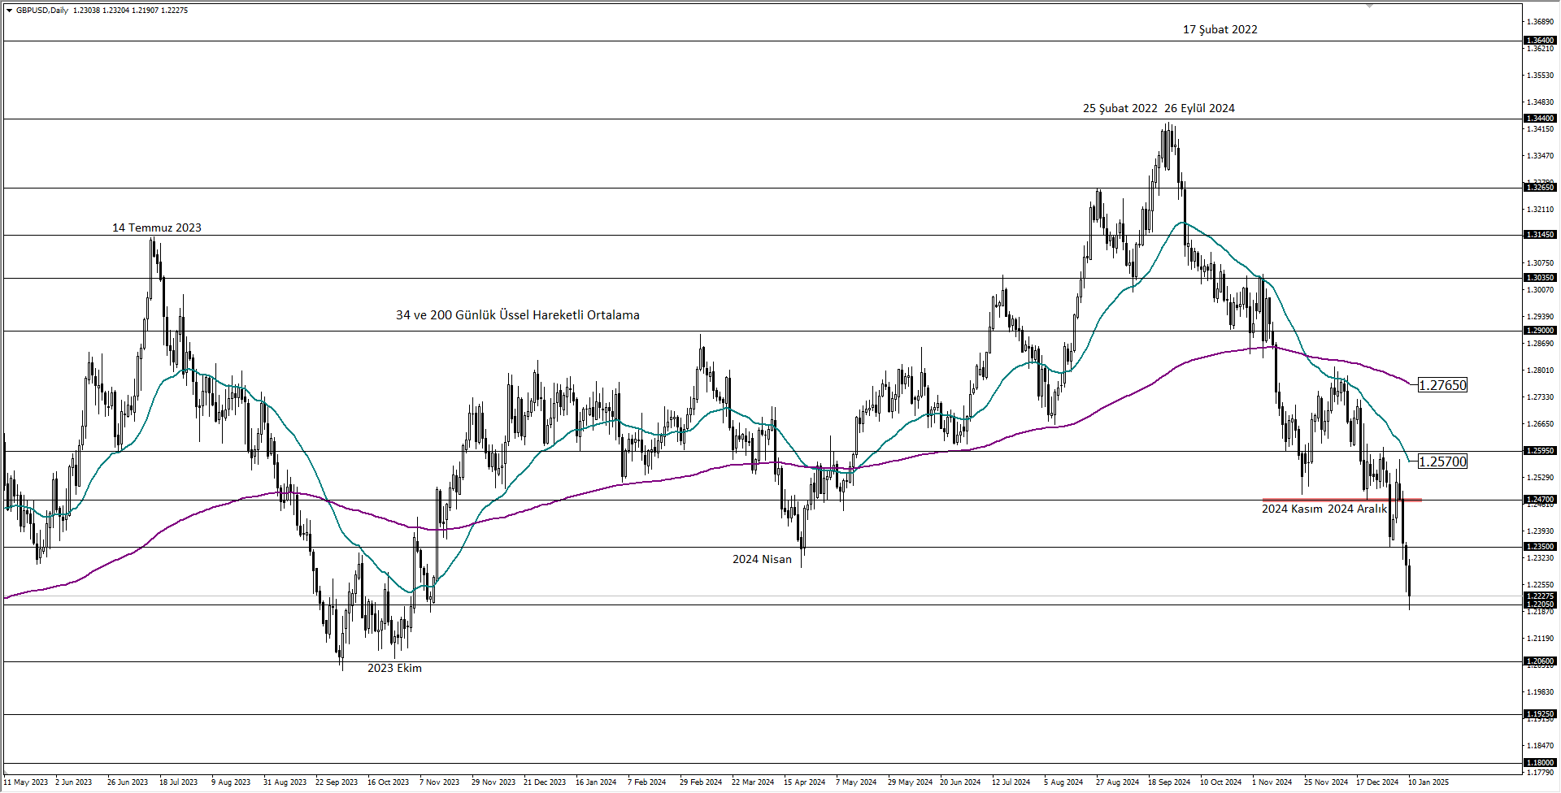Click the '15 Apr 2024' date on time axis
1561x793 pixels.
pyautogui.click(x=805, y=782)
